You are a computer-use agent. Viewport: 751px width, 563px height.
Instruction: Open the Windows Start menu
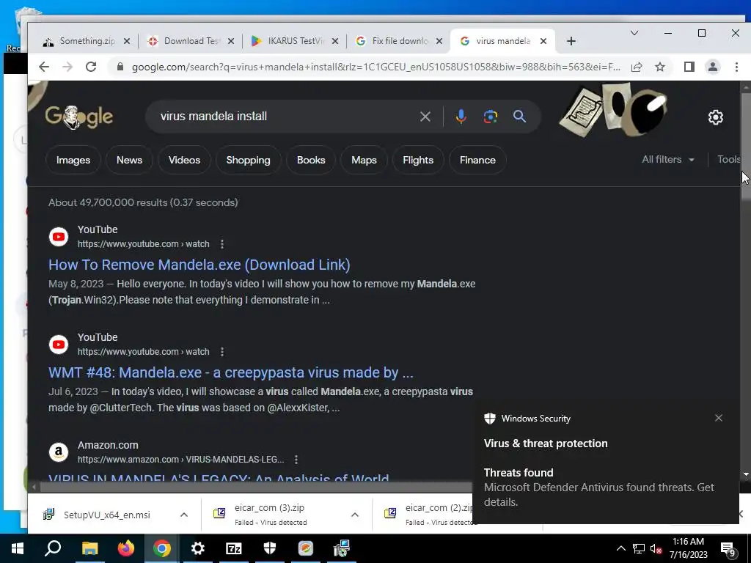[x=18, y=548]
